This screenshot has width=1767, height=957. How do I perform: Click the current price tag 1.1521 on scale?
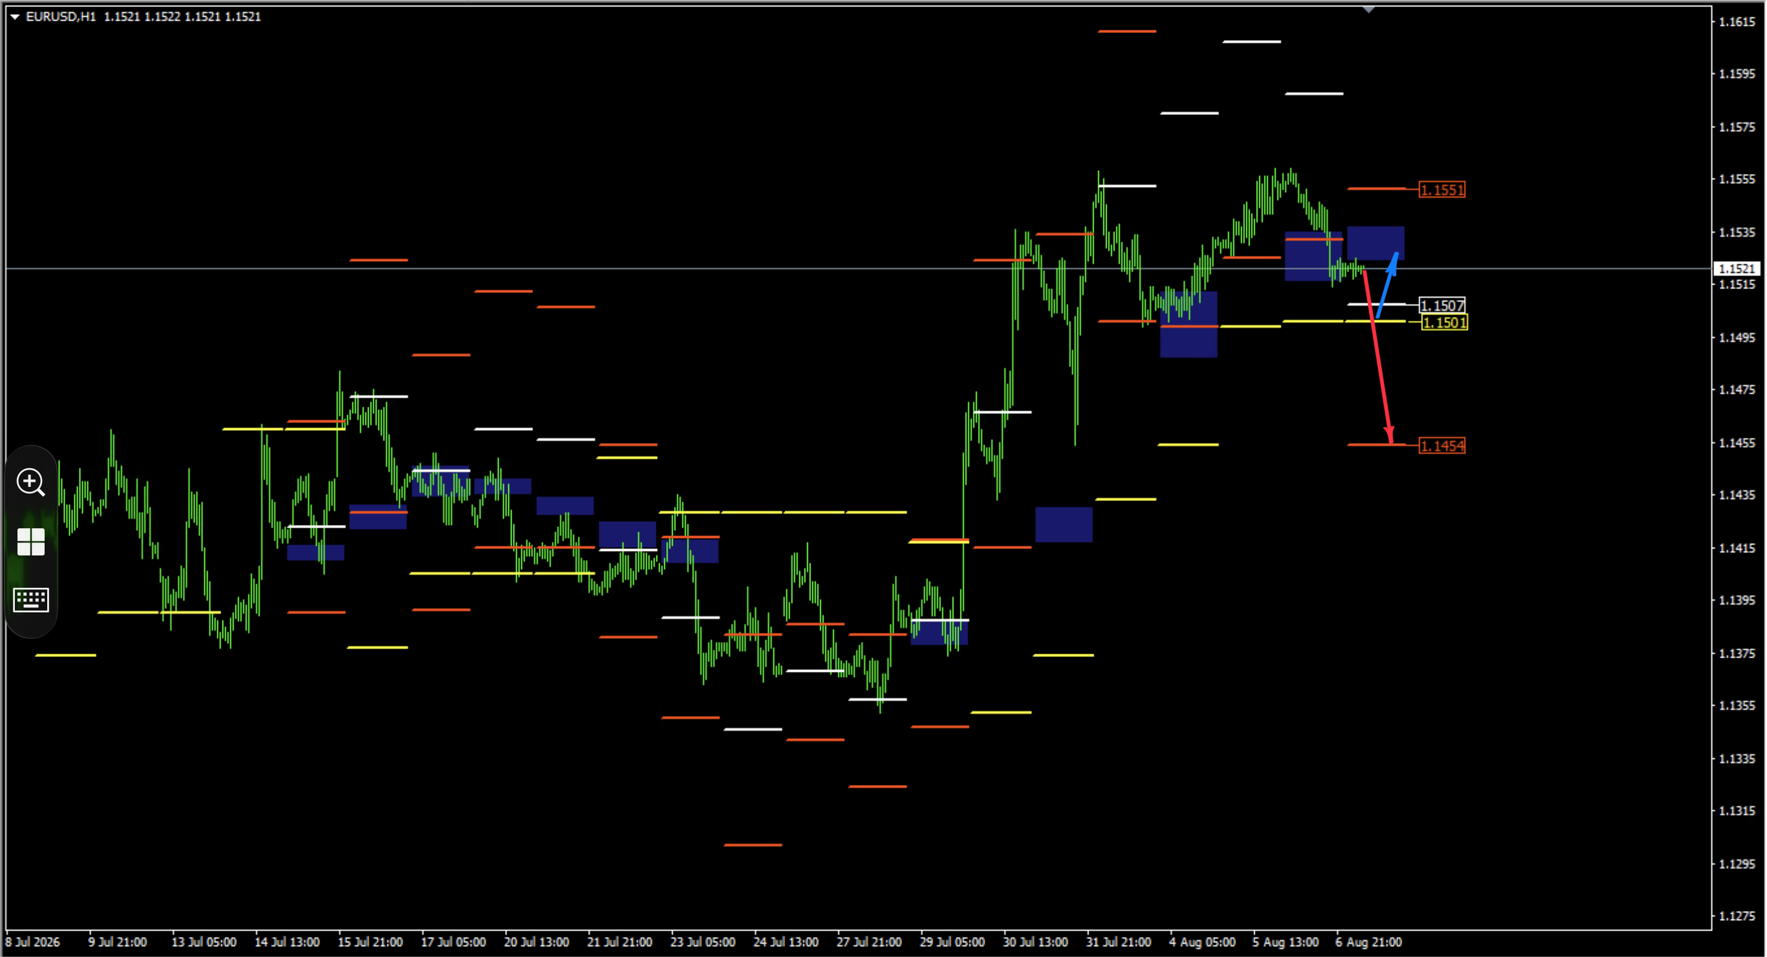(1737, 268)
